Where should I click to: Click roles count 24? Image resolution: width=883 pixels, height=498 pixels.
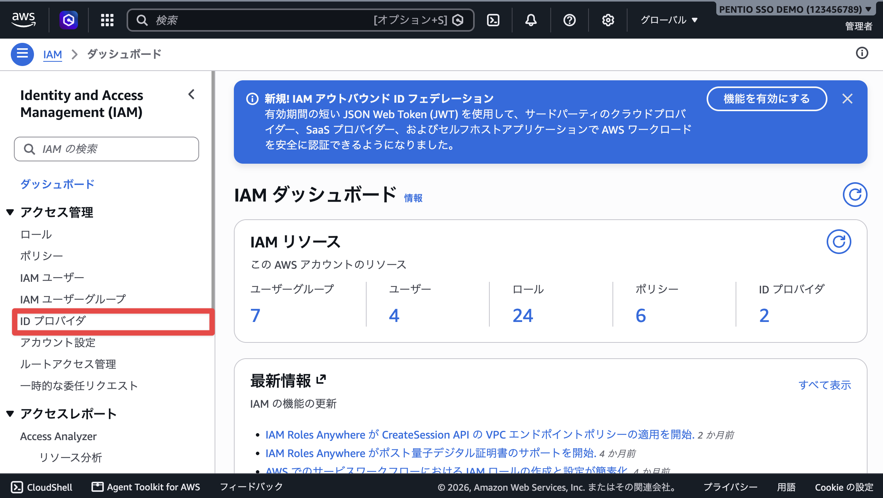point(523,315)
